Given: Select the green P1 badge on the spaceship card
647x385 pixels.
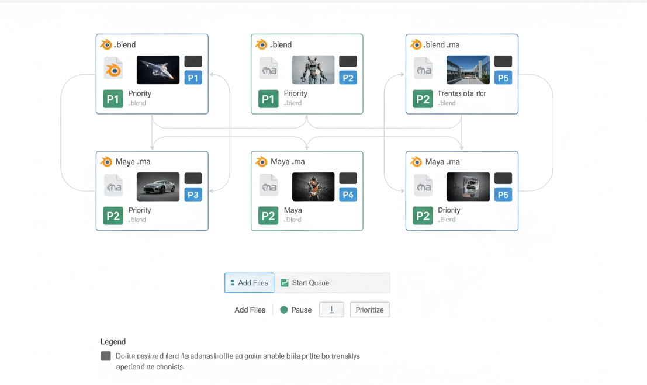Looking at the screenshot, I should pos(113,99).
